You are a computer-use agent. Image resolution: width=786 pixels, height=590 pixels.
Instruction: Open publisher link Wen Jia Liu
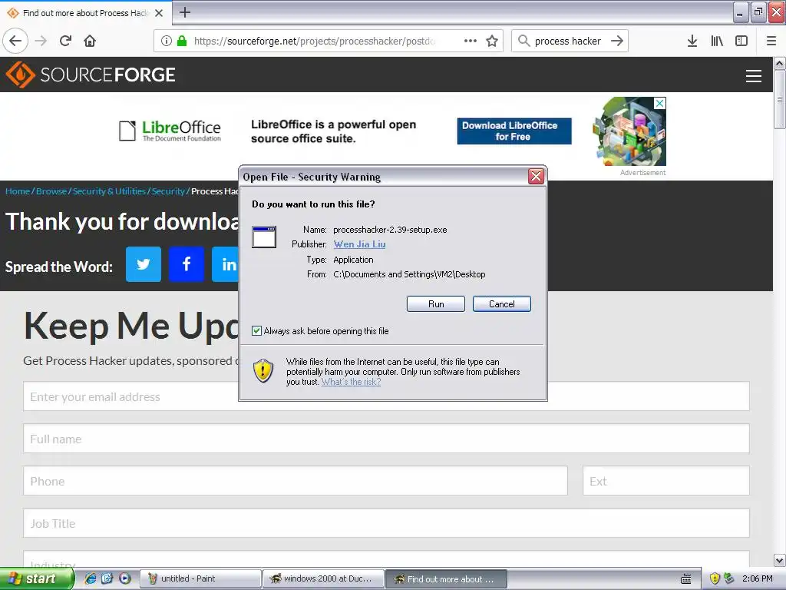click(x=359, y=244)
